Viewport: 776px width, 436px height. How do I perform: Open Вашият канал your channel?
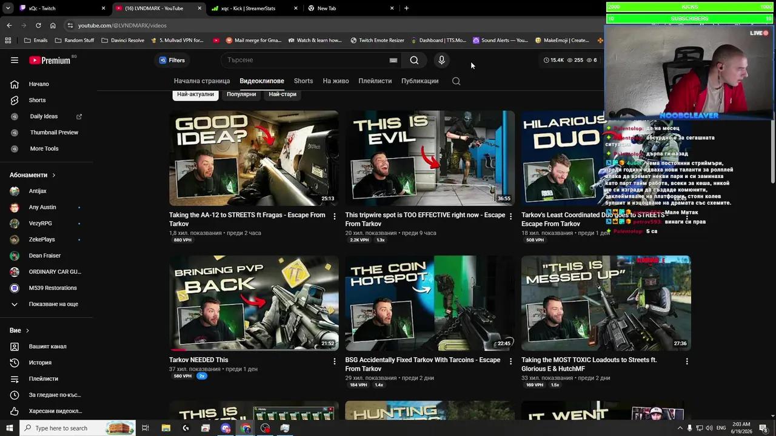(47, 346)
